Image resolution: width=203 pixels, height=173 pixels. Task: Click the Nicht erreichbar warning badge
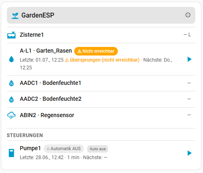(96, 51)
